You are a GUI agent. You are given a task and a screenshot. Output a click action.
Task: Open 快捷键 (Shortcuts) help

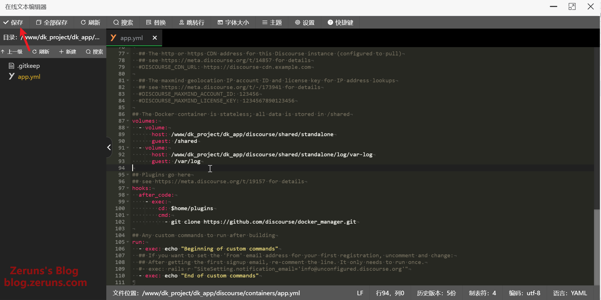pyautogui.click(x=340, y=22)
